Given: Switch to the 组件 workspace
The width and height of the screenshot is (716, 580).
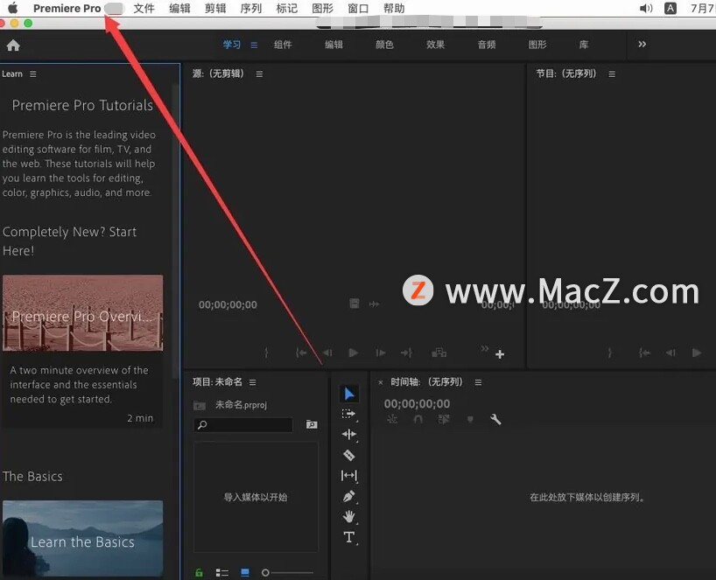Looking at the screenshot, I should [283, 45].
